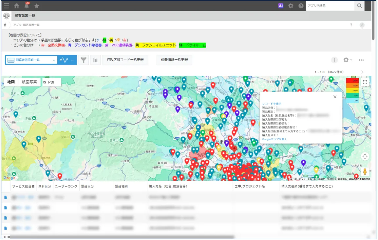378x240 pixels.
Task: Click the vertical page scrollbar
Action: (x=373, y=21)
